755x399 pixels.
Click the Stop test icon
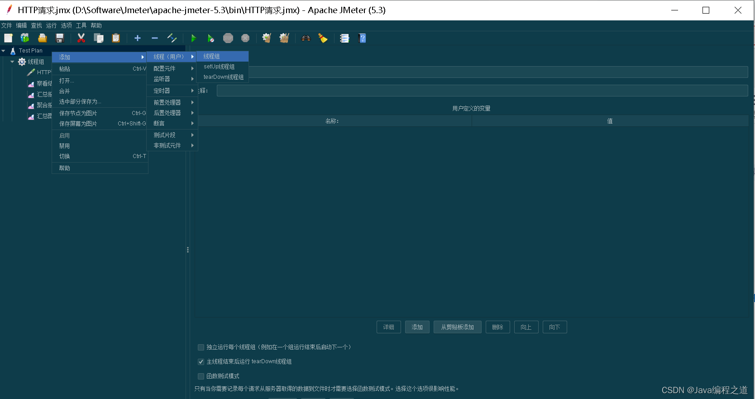pos(228,38)
